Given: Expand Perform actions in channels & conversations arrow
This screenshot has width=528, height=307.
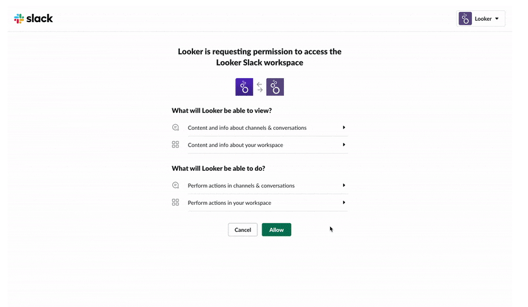Looking at the screenshot, I should [344, 185].
